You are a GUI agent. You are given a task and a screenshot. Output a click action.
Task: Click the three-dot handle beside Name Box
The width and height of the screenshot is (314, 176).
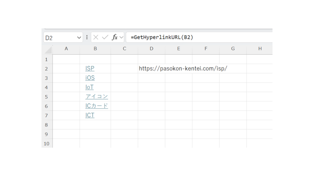[x=87, y=37]
